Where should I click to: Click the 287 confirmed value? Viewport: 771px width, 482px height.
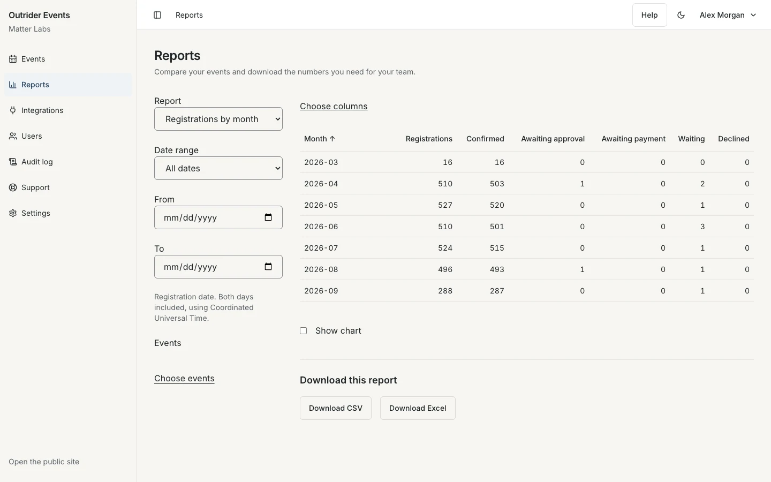click(x=497, y=291)
